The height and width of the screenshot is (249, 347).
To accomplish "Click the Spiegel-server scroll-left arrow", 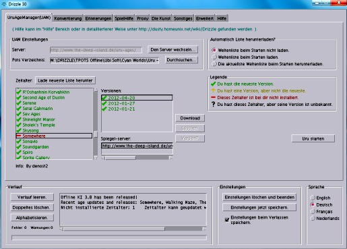I will 103,158.
